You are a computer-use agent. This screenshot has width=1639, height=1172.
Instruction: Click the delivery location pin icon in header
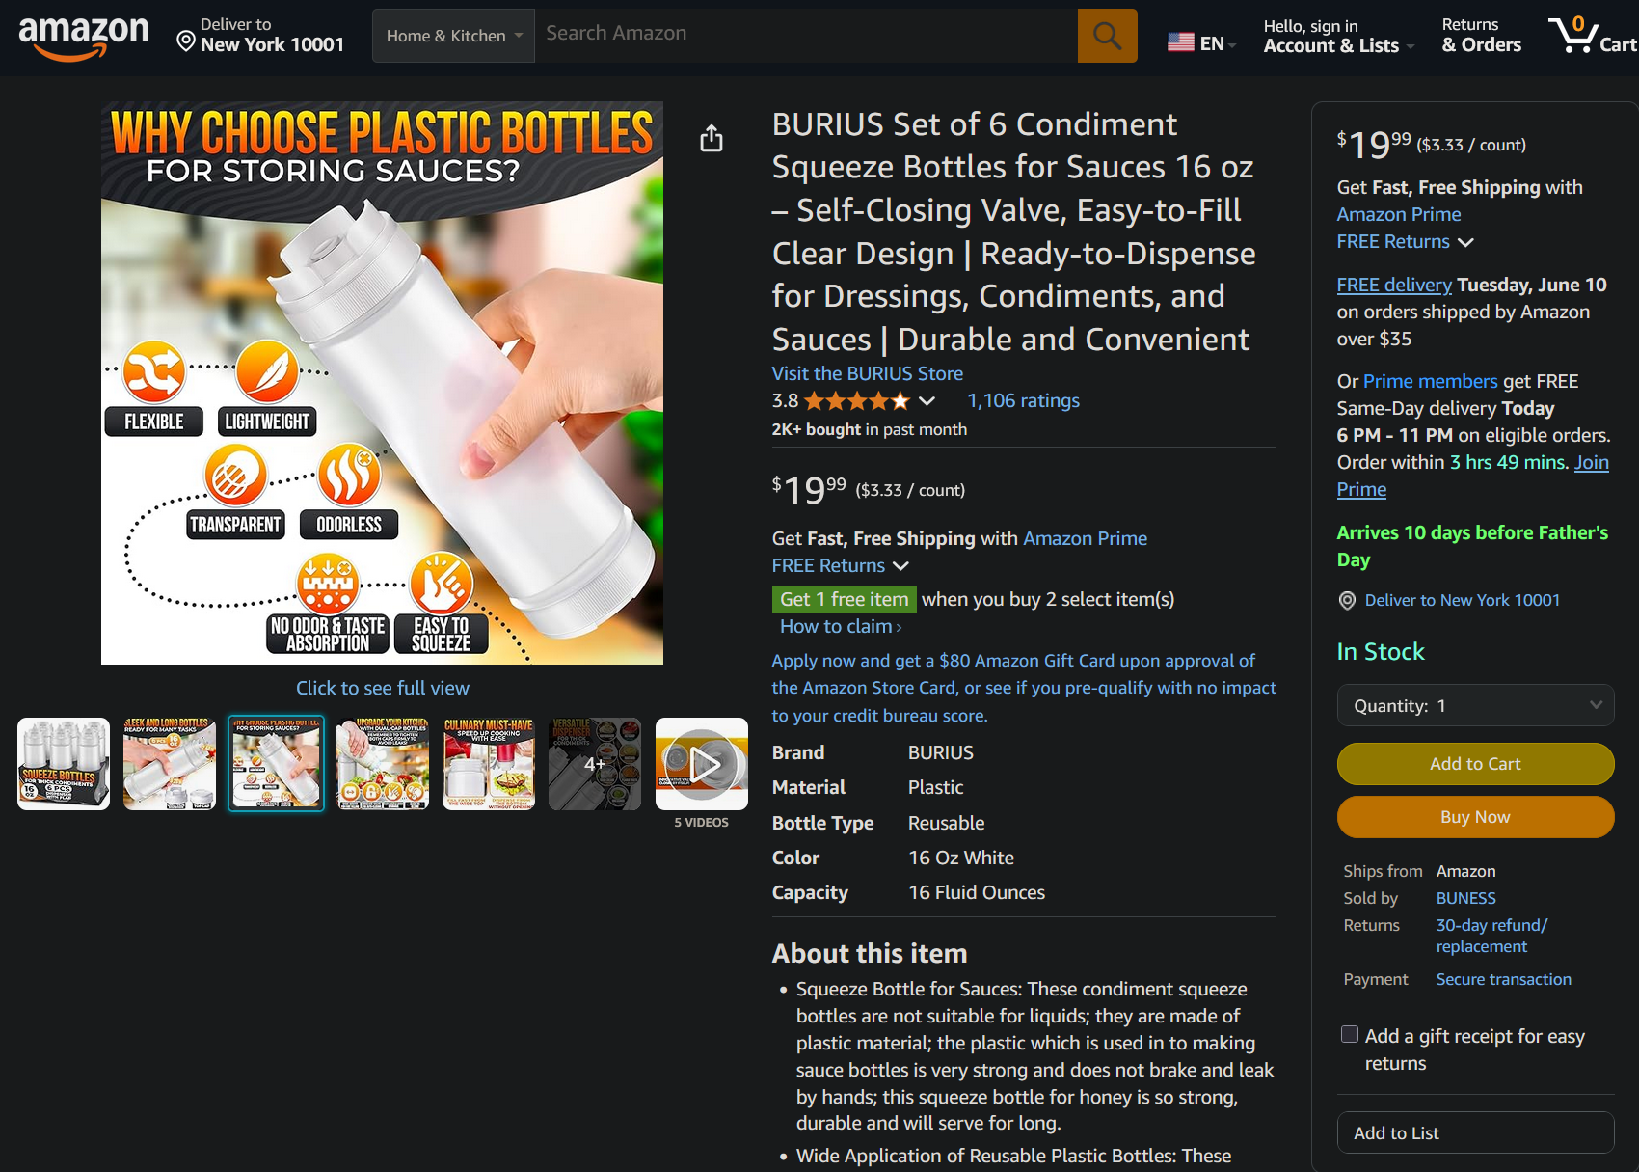point(186,41)
